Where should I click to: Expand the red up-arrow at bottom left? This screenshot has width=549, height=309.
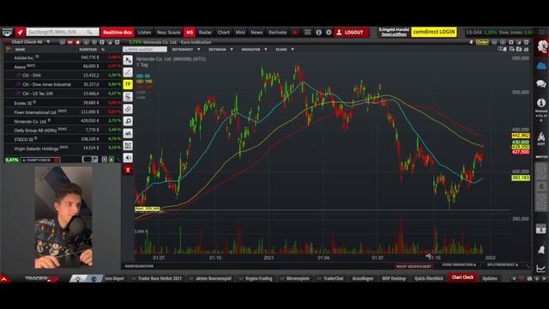pyautogui.click(x=4, y=279)
